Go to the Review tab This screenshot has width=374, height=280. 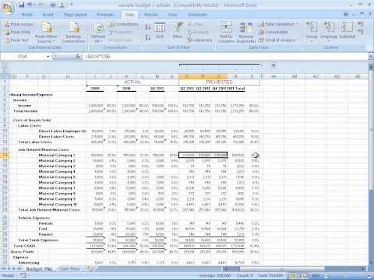point(151,15)
